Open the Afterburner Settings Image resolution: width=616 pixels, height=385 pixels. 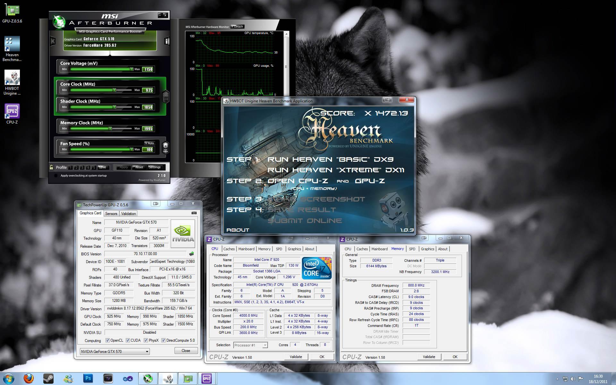pos(155,167)
